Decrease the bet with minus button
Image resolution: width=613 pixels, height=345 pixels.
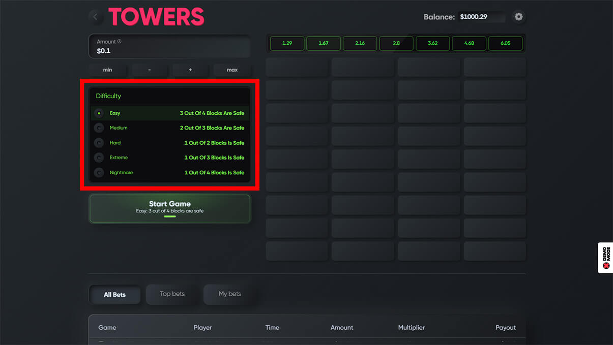point(149,70)
